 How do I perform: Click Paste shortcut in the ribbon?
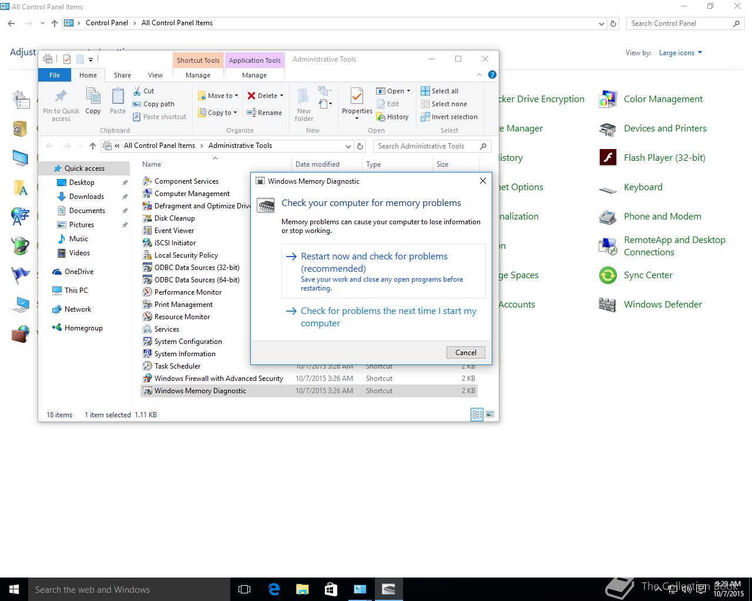159,117
